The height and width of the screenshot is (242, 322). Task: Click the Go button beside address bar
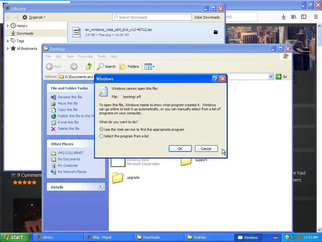coord(281,77)
